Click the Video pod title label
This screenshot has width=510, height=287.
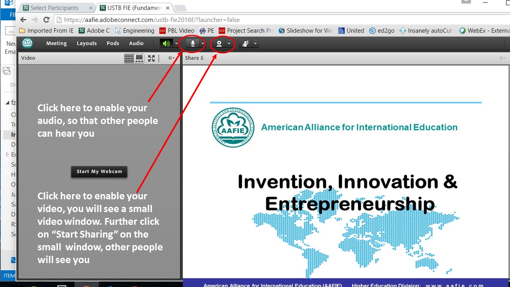click(28, 58)
